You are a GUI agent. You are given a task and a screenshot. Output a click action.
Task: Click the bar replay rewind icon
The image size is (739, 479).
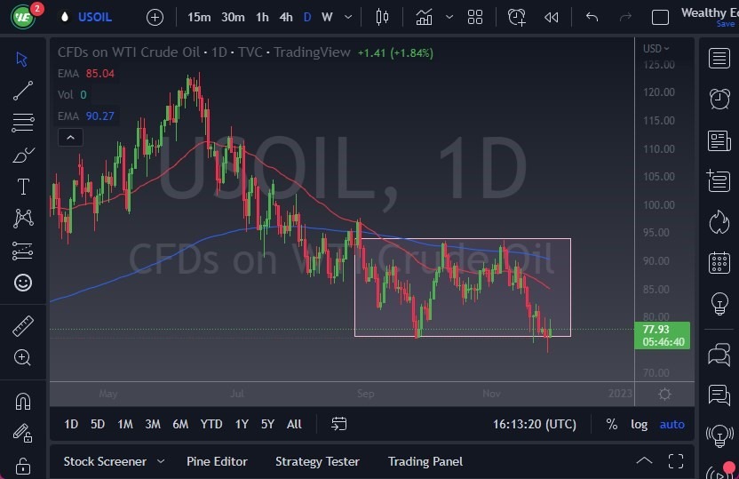(x=552, y=17)
